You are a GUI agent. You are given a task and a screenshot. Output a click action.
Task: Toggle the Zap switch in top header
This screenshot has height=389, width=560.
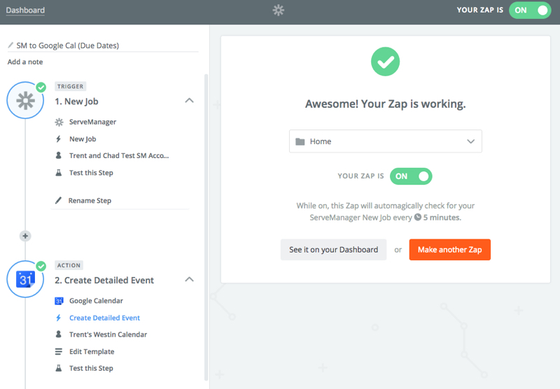[x=529, y=10]
